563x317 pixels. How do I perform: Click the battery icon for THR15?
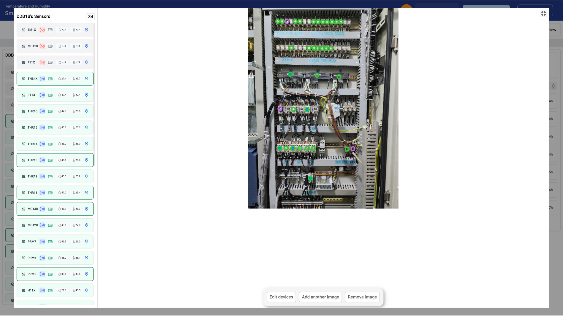pyautogui.click(x=51, y=128)
